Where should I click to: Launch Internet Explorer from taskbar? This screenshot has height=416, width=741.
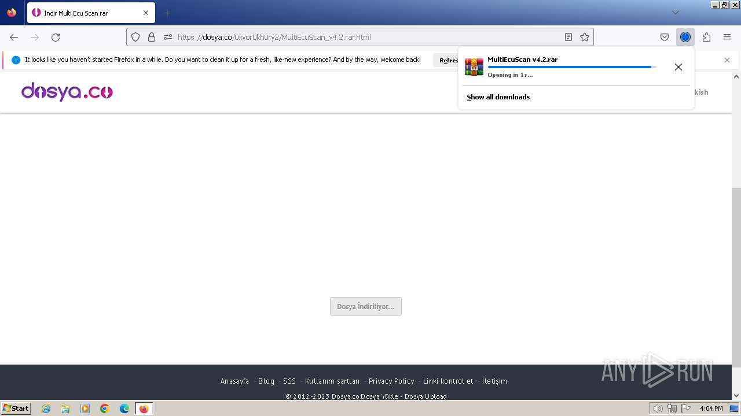coord(46,408)
